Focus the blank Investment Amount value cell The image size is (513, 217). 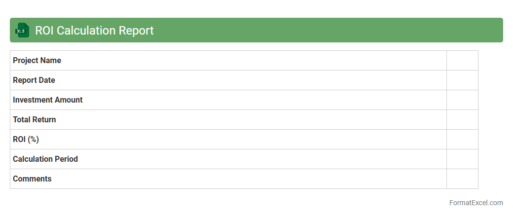click(462, 100)
